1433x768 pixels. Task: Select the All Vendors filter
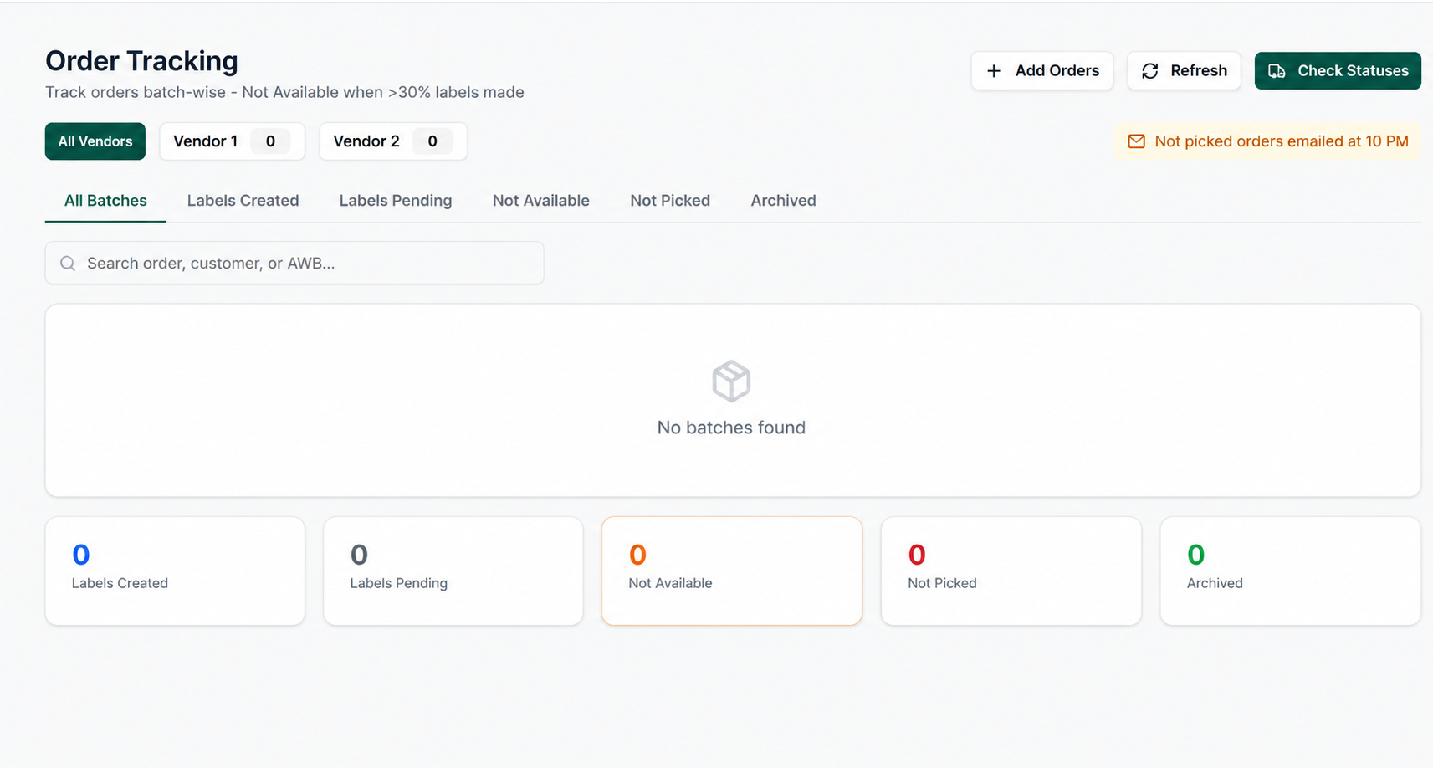click(x=95, y=141)
